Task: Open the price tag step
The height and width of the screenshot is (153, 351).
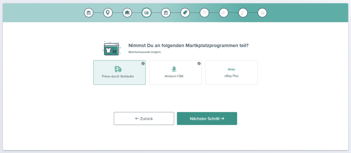Action: tap(185, 13)
